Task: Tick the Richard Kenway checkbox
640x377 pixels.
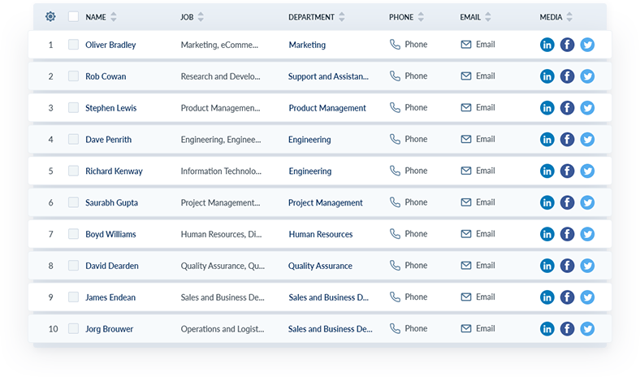Action: (x=73, y=171)
